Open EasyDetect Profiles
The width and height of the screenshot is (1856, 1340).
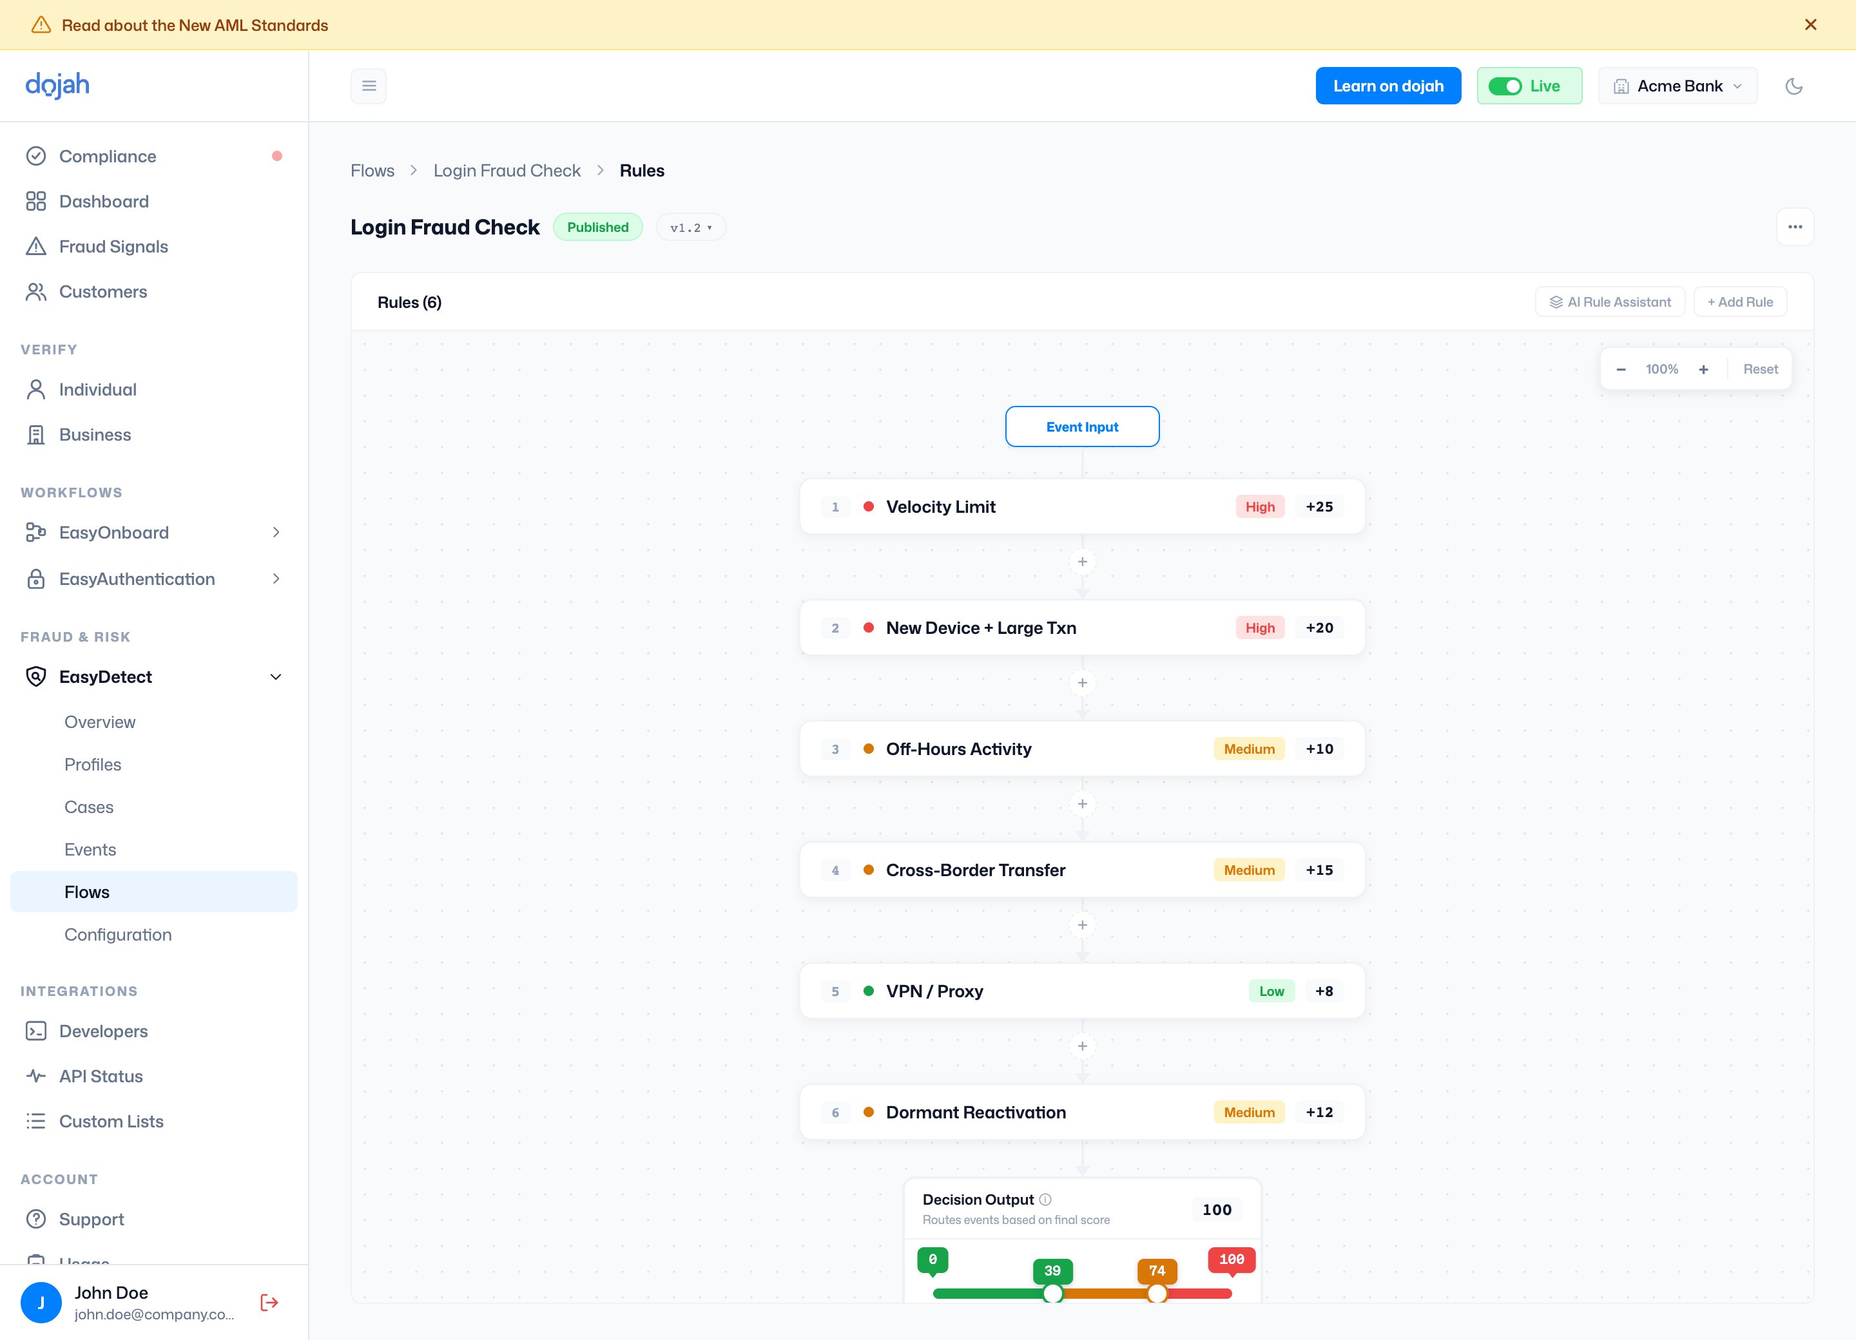[x=154, y=765]
